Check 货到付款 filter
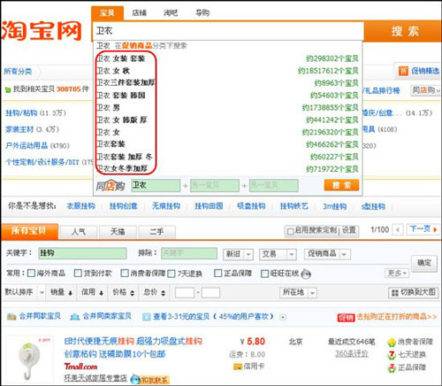Image resolution: width=442 pixels, height=386 pixels. click(78, 274)
